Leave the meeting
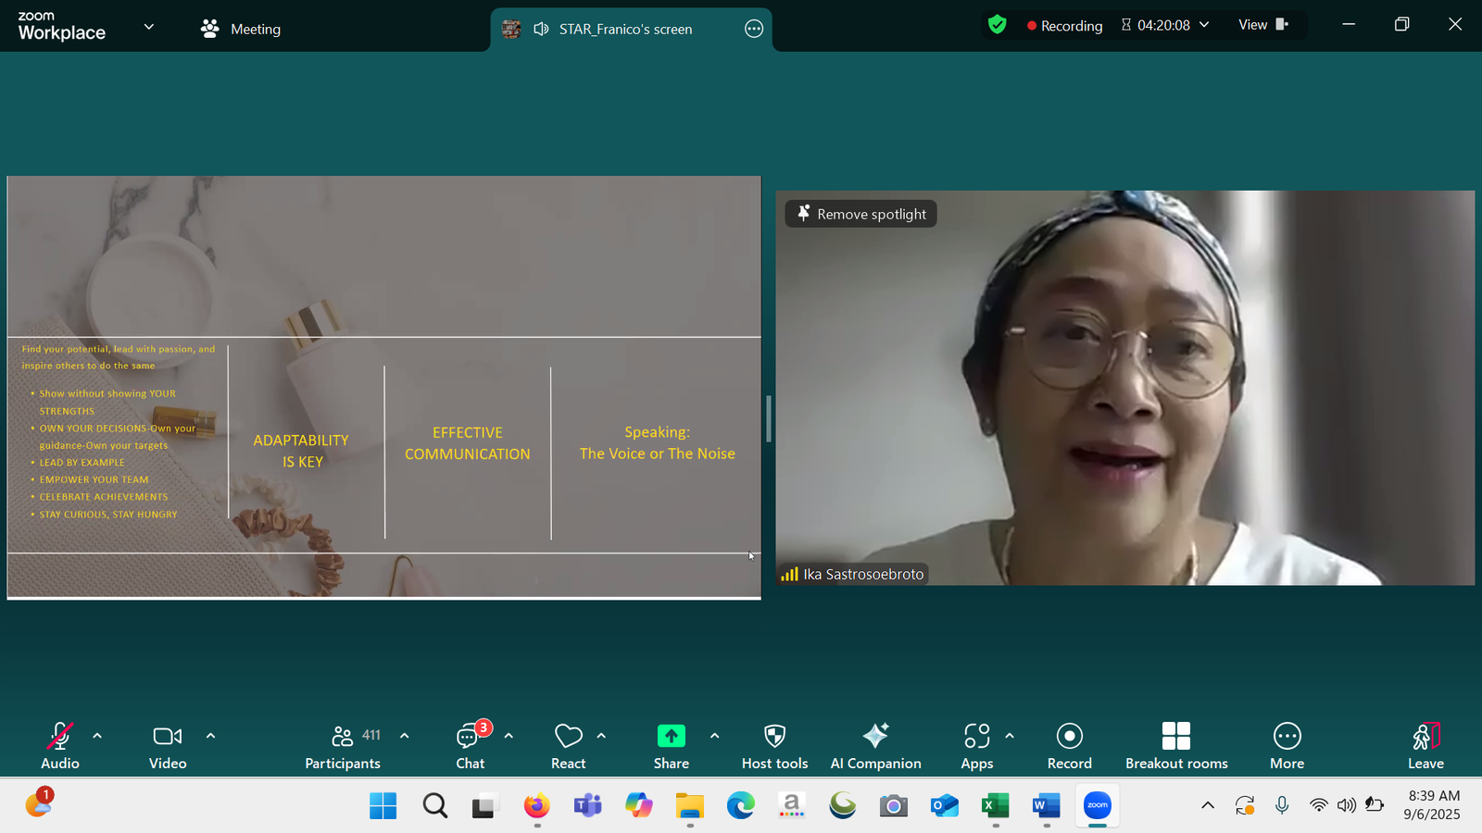 1425,745
